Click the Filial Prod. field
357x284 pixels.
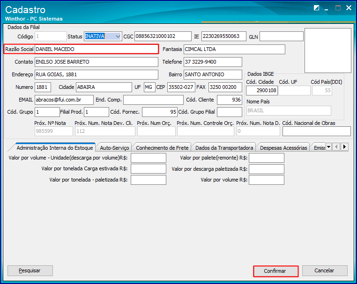[x=97, y=112]
